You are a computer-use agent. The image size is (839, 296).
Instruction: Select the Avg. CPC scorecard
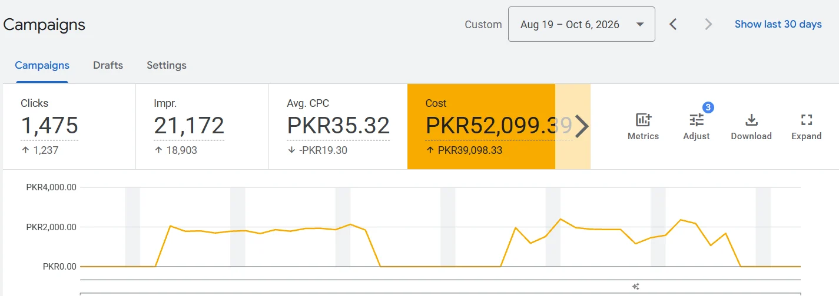[x=338, y=126]
